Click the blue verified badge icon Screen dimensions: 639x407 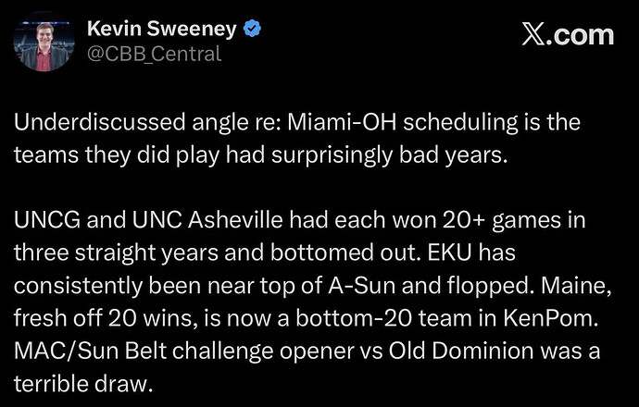(x=251, y=30)
